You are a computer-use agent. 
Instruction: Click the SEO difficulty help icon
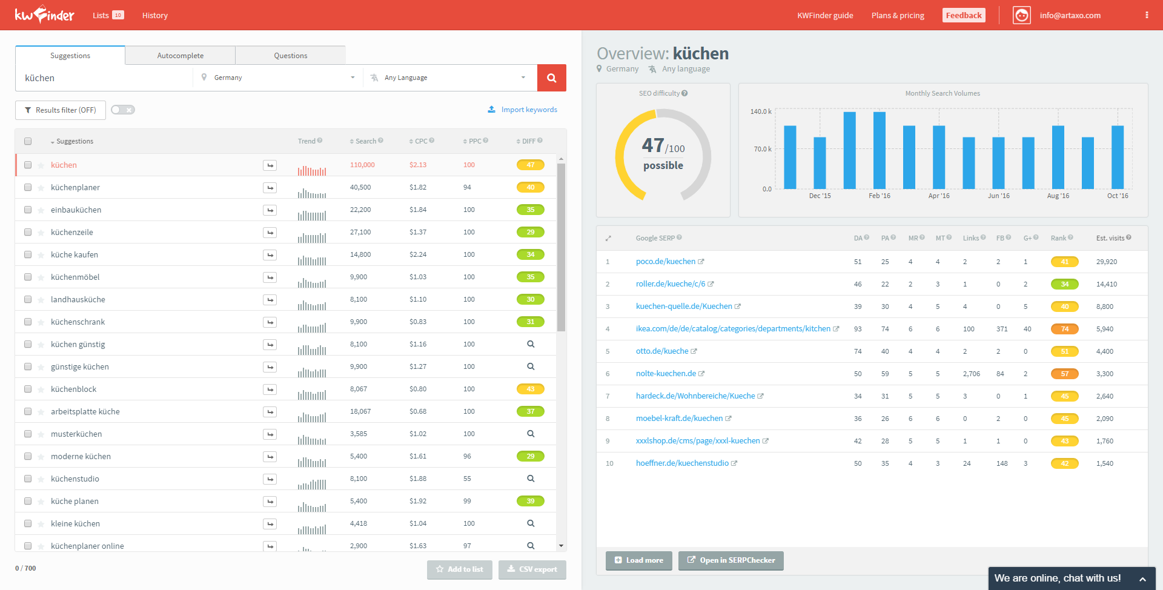684,93
